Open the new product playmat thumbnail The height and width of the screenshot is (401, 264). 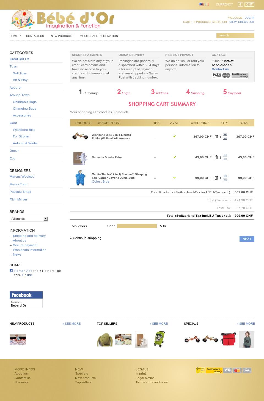18,339
